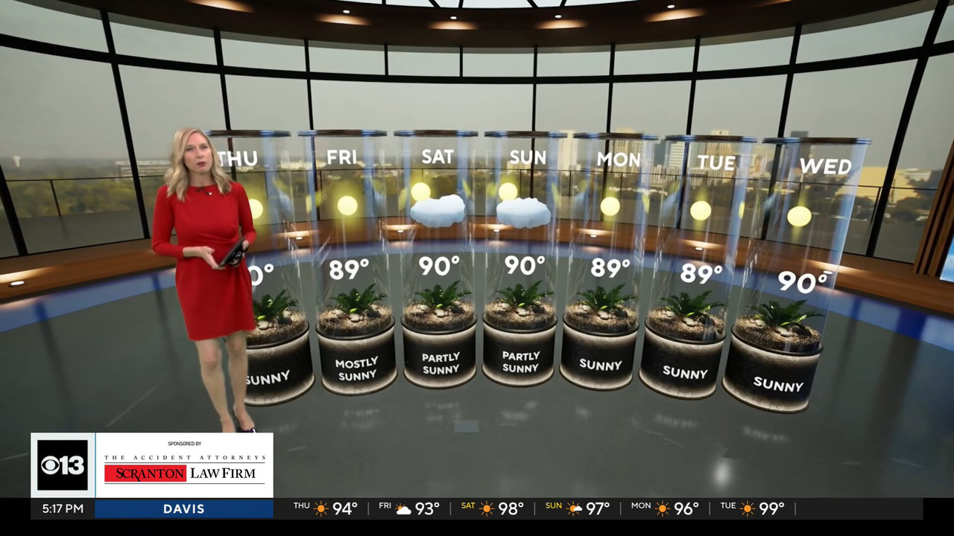Screen dimensions: 954x536
Task: Click the 5:17 PM time display
Action: 63,509
